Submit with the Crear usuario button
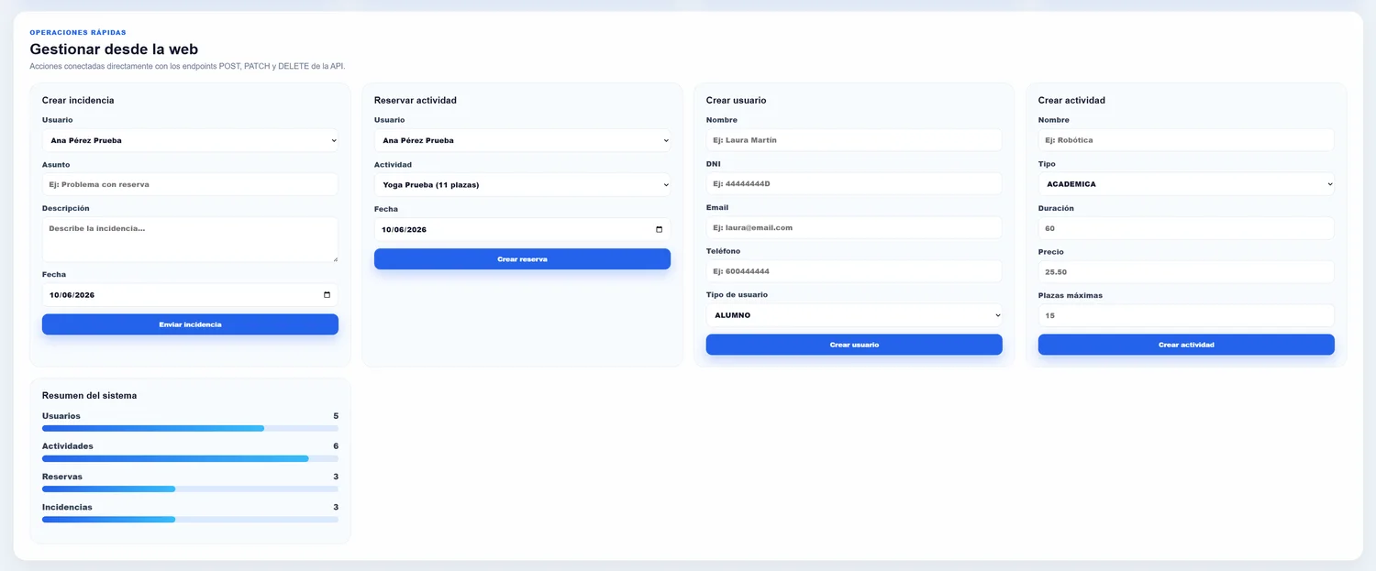The height and width of the screenshot is (571, 1376). (x=854, y=345)
